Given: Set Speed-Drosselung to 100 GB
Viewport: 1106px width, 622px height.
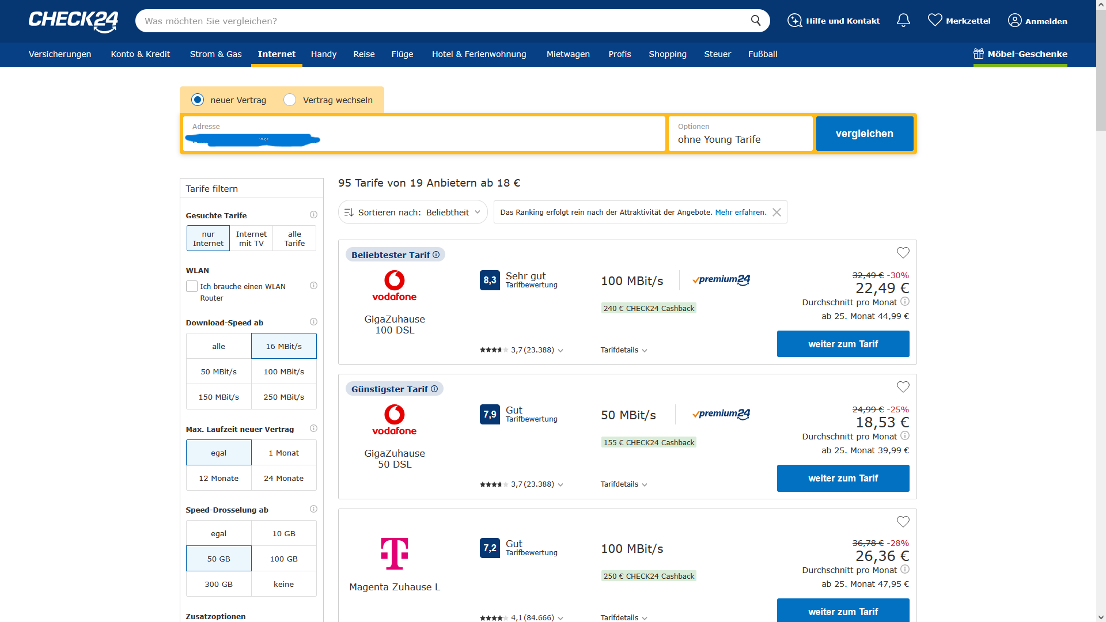Looking at the screenshot, I should [x=284, y=559].
